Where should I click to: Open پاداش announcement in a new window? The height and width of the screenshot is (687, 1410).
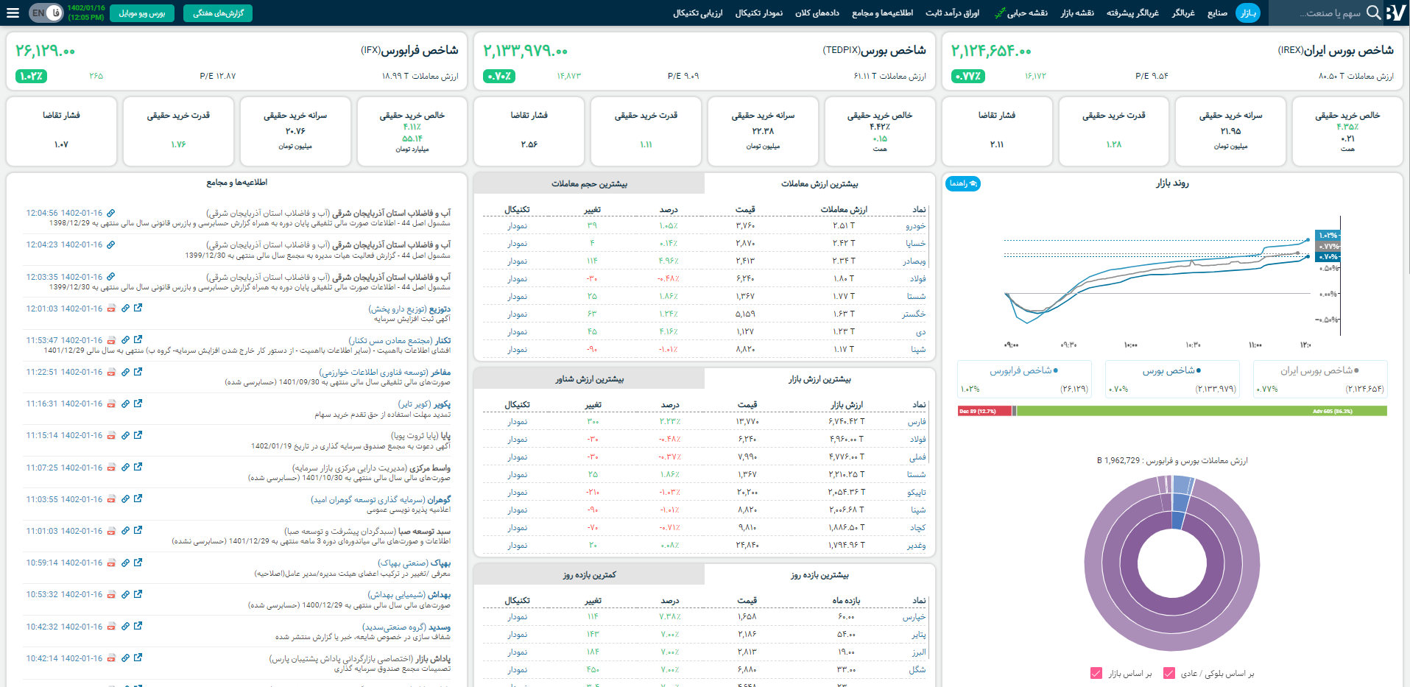coord(138,658)
